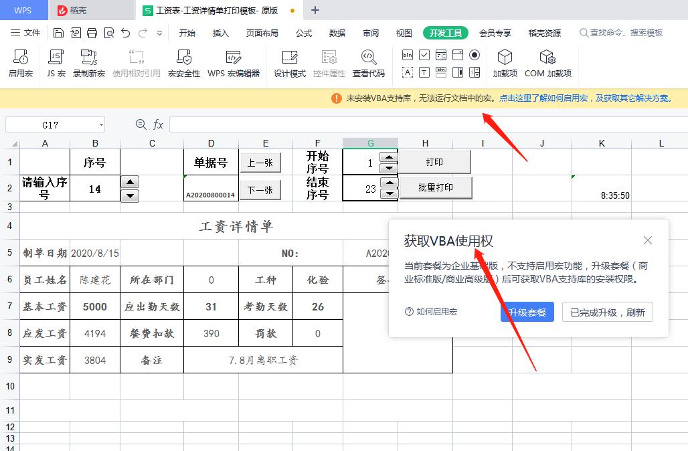Click the Undo arrow icon
This screenshot has width=688, height=451.
pos(126,33)
